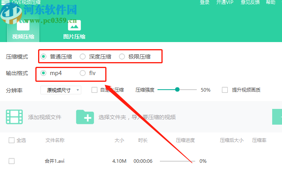Click the 压缩后大小 column header
Screen dimensions: 282x184
click(x=232, y=140)
